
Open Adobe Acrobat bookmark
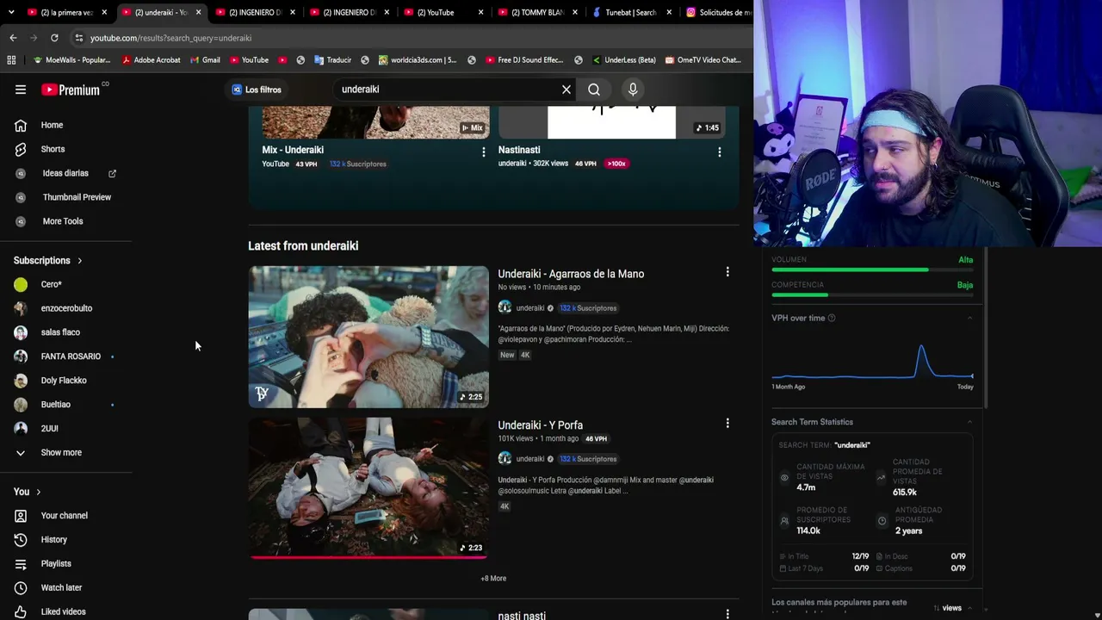click(x=152, y=60)
